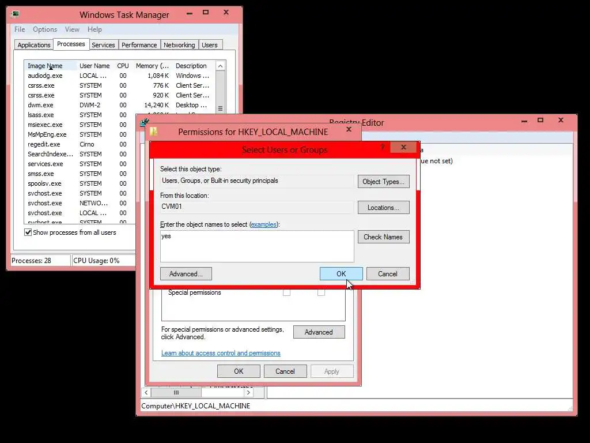Click the From this location field CVM01
The image size is (590, 443).
coord(257,207)
